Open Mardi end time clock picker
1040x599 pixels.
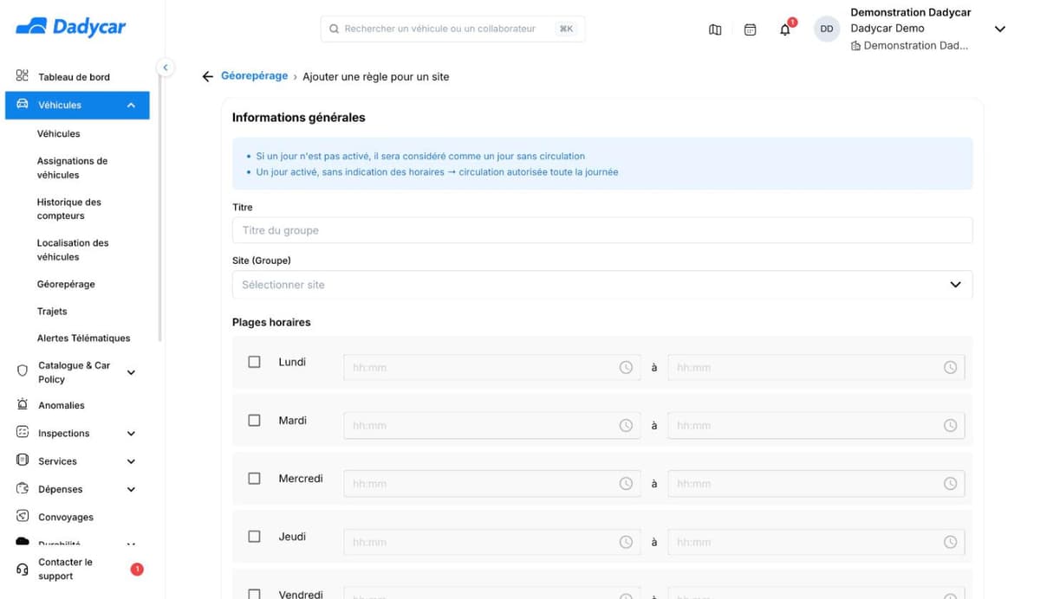point(950,426)
